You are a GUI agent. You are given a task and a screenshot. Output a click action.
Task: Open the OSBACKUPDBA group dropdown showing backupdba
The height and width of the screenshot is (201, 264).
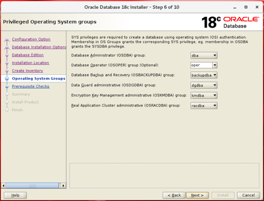click(204, 75)
